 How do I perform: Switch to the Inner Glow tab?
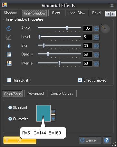(x=77, y=13)
